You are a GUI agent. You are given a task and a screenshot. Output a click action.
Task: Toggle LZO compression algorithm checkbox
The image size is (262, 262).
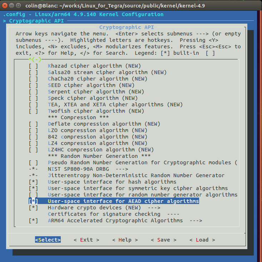(33, 130)
